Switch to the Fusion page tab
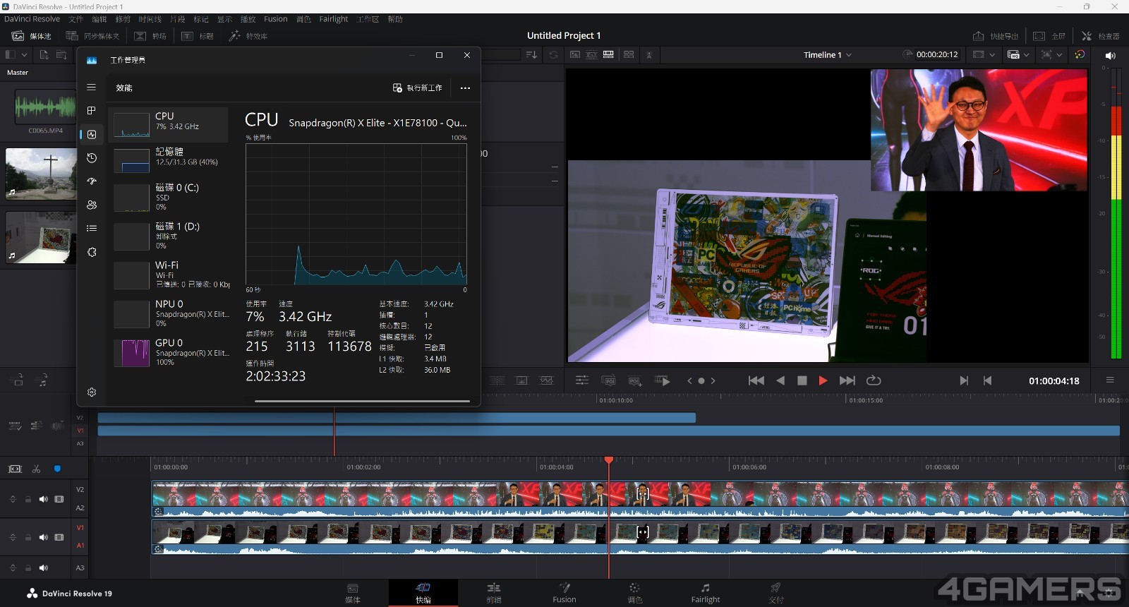The height and width of the screenshot is (607, 1129). (x=564, y=593)
